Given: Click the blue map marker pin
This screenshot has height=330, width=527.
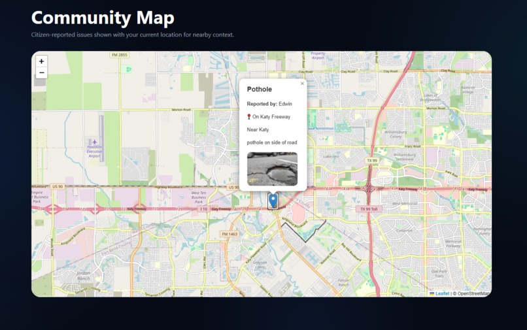Looking at the screenshot, I should point(273,201).
